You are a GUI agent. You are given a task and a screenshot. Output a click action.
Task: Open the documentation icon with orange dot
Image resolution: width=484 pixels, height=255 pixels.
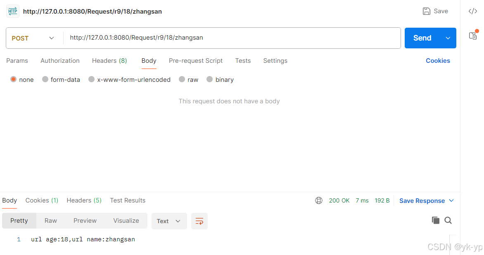point(473,35)
